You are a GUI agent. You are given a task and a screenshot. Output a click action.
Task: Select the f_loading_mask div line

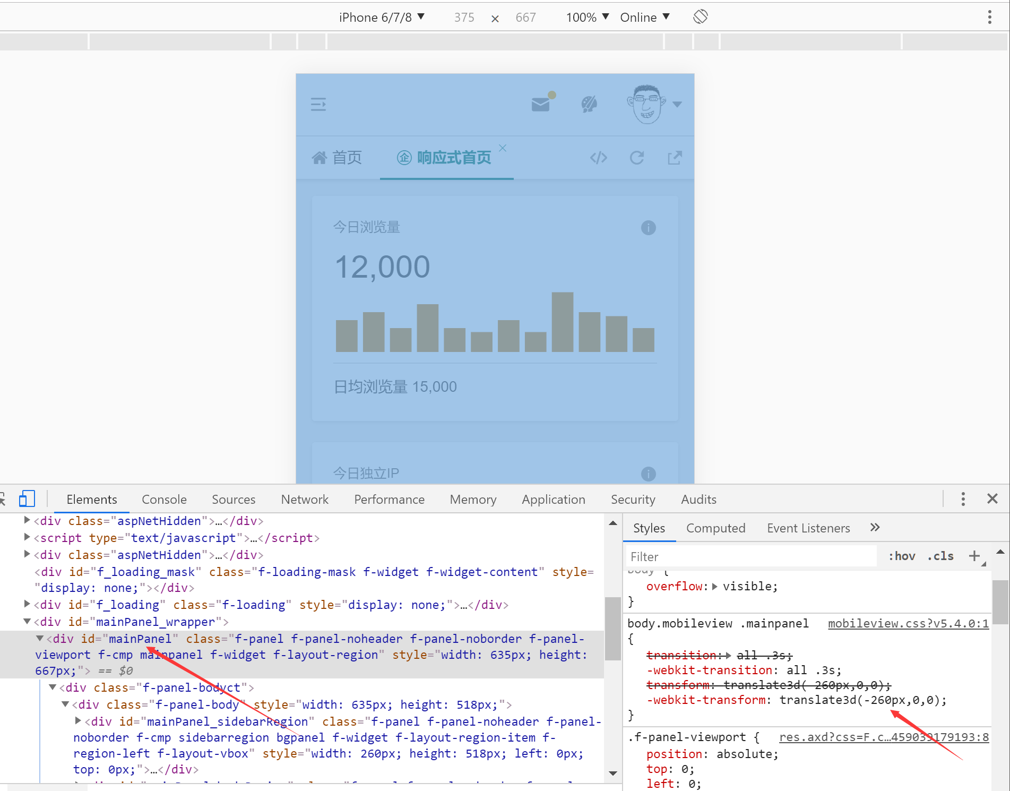pos(314,580)
